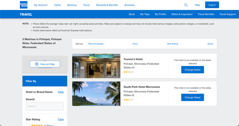Go to the Book tab
The height and width of the screenshot is (126, 239).
(x=132, y=14)
